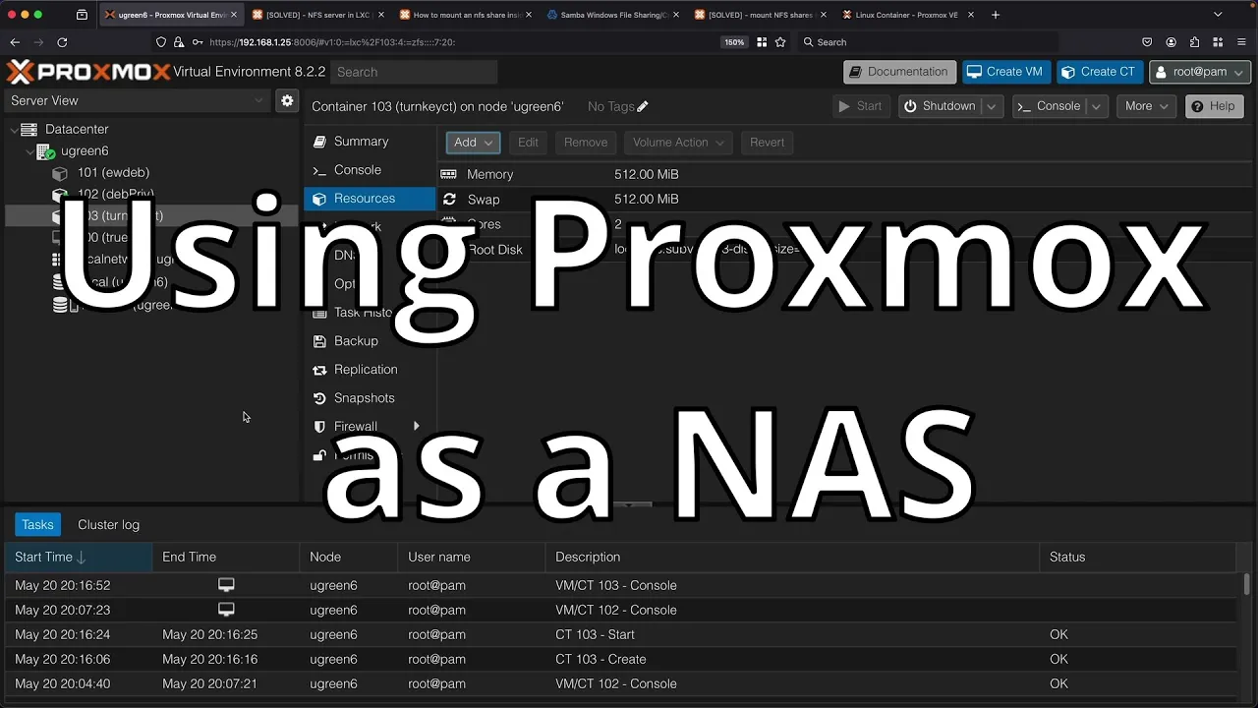Viewport: 1258px width, 708px height.
Task: Click the monitor icon in the 20:07:23 task row
Action: pos(226,609)
